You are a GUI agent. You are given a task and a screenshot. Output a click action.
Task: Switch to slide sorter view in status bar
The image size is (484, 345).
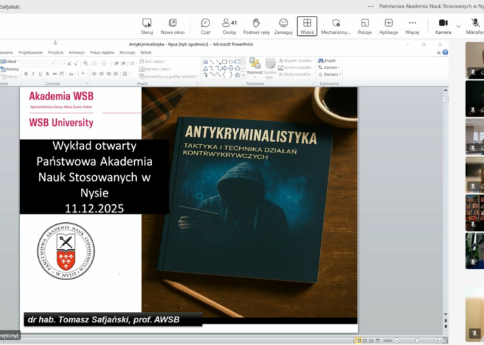[x=365, y=340]
